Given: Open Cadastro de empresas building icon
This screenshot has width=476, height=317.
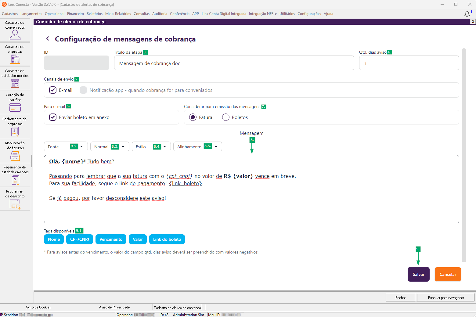Looking at the screenshot, I should pyautogui.click(x=15, y=59).
